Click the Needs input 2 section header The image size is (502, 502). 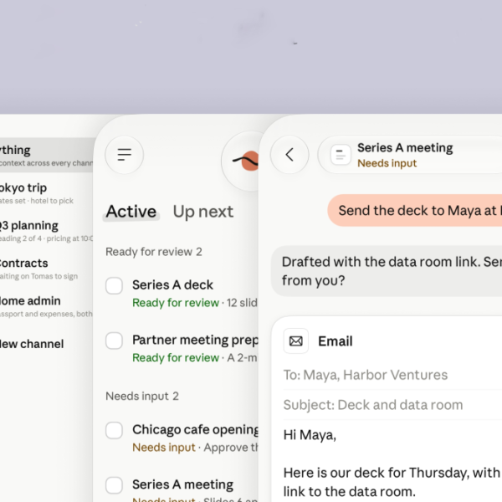click(142, 397)
